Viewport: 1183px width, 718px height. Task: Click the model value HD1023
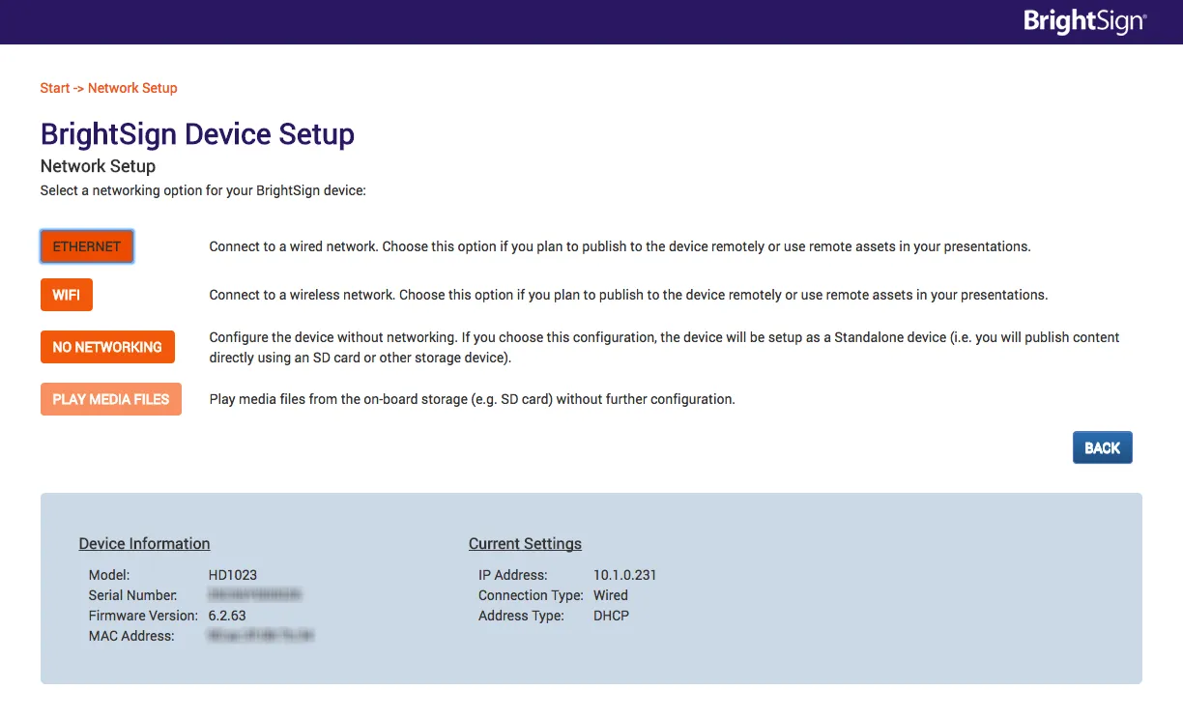click(x=232, y=575)
